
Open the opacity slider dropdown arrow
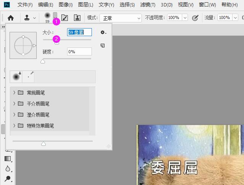point(185,17)
